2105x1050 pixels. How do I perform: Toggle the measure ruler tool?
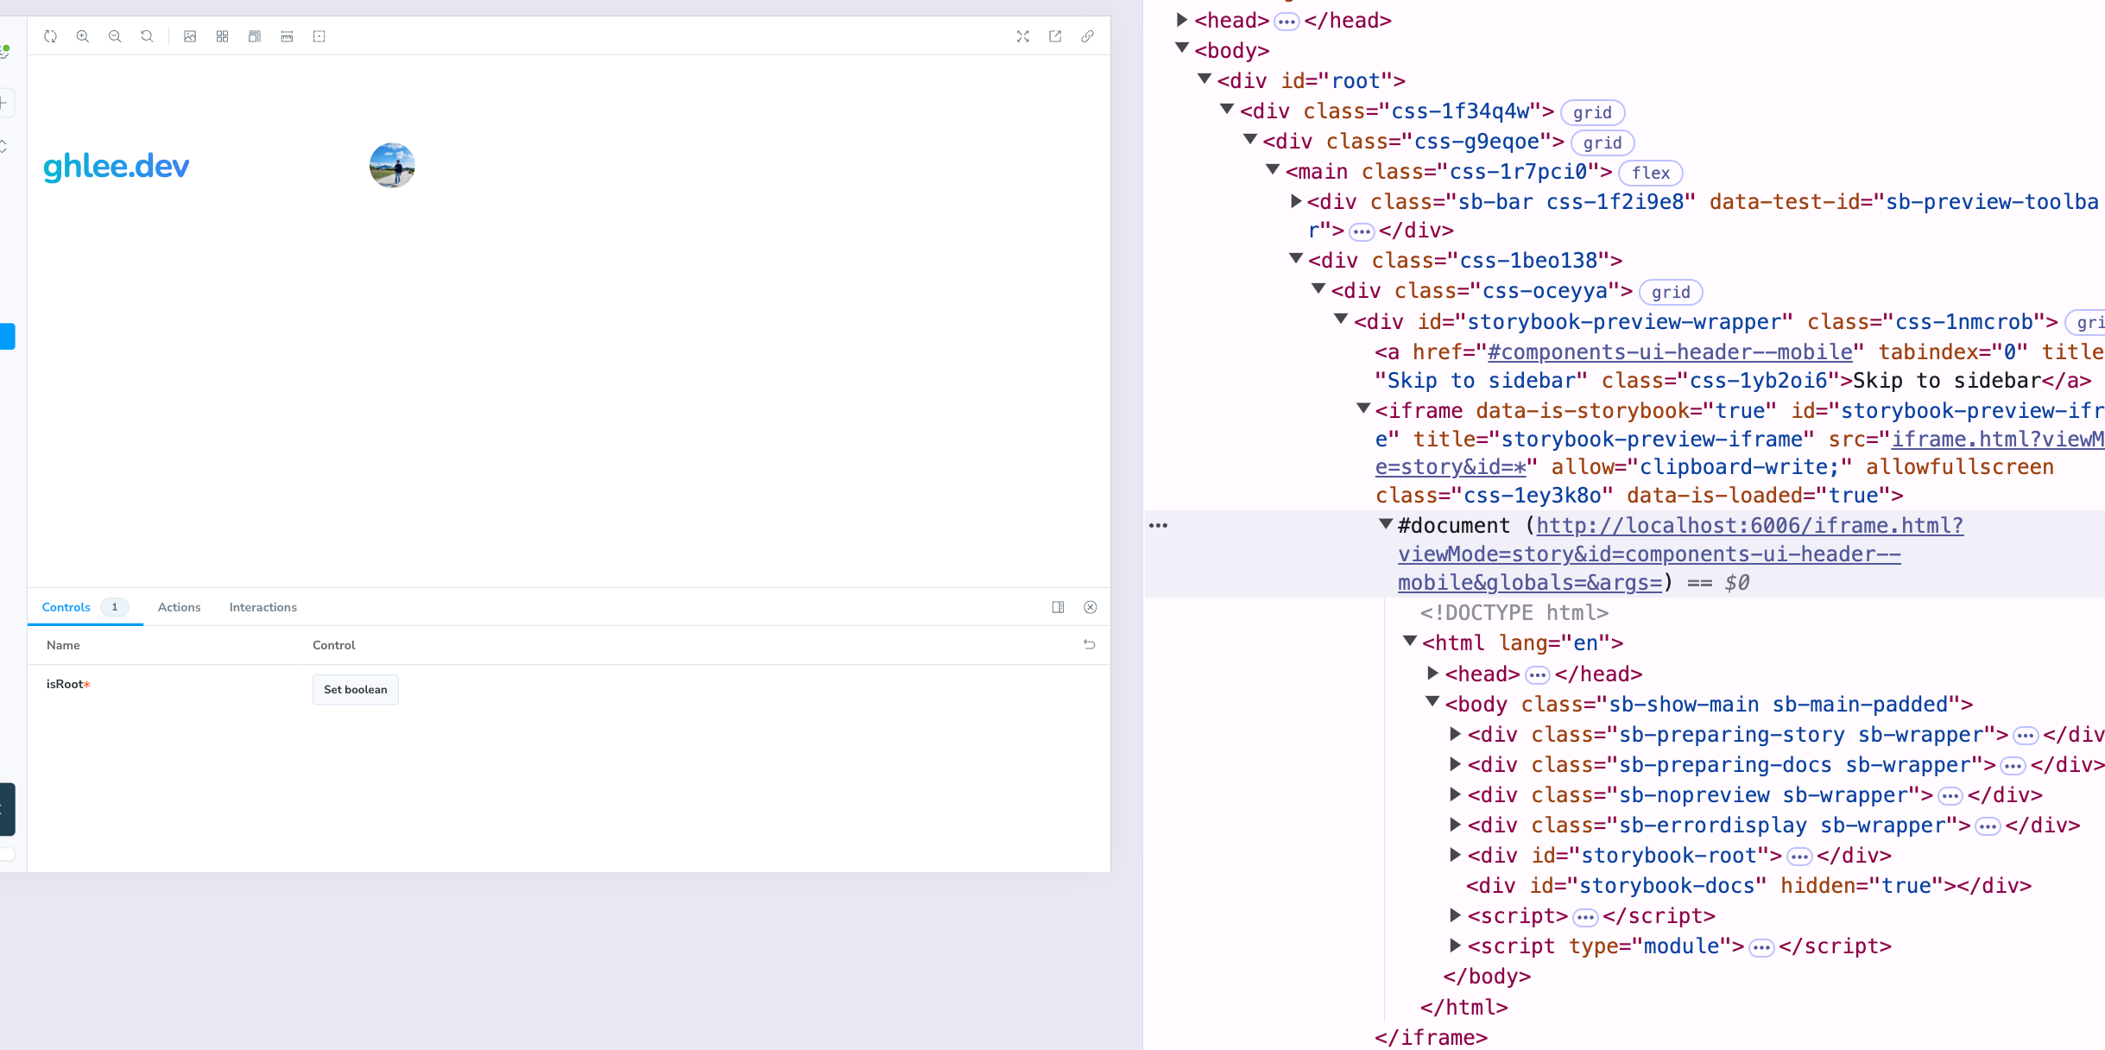tap(287, 36)
